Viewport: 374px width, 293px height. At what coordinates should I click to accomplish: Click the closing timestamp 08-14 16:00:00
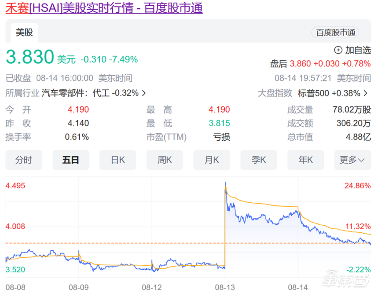point(65,78)
